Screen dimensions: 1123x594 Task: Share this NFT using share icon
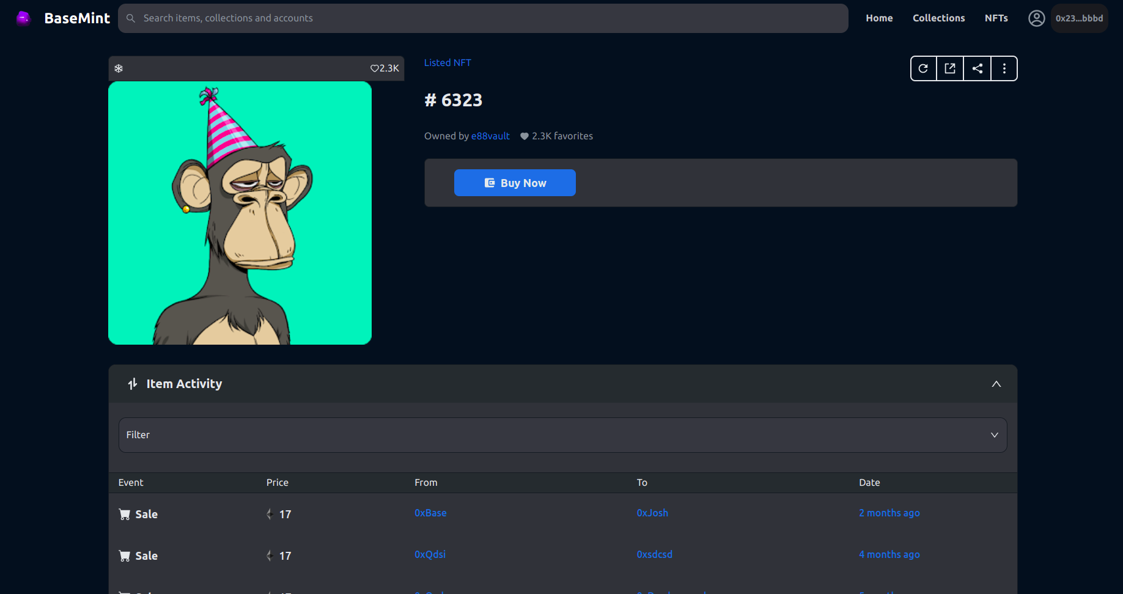tap(978, 68)
